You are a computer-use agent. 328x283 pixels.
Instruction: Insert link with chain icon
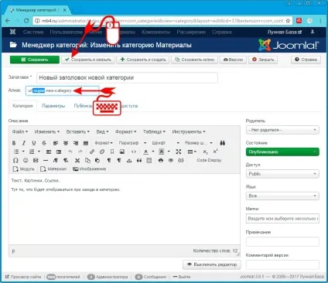(92, 152)
